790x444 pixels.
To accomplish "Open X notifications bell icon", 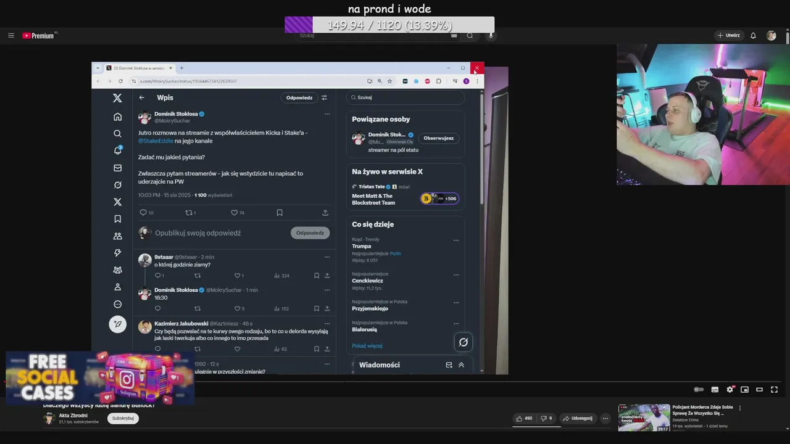I will point(117,150).
